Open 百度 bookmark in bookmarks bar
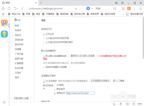The image size is (144, 106). pos(26,14)
